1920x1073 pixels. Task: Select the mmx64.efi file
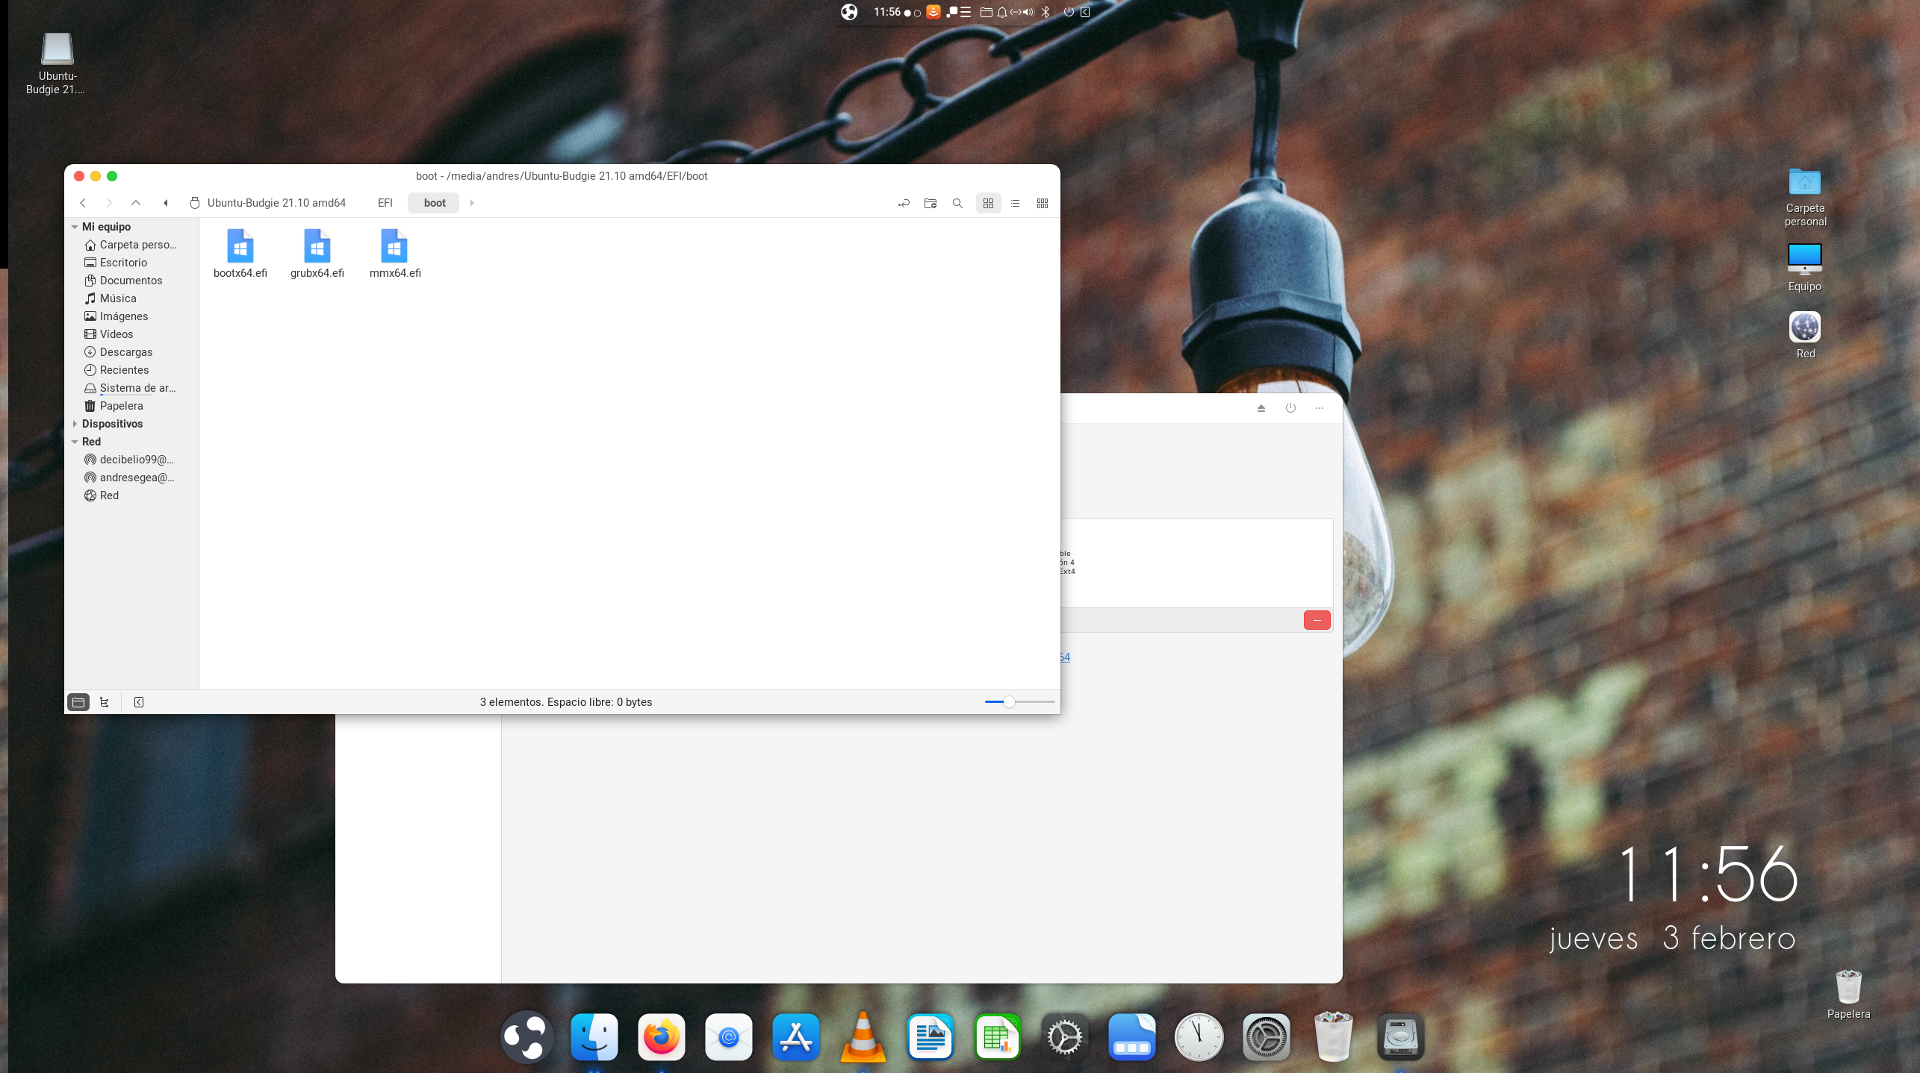[395, 254]
